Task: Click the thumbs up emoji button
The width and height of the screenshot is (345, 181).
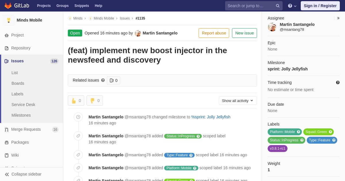Action: click(76, 101)
